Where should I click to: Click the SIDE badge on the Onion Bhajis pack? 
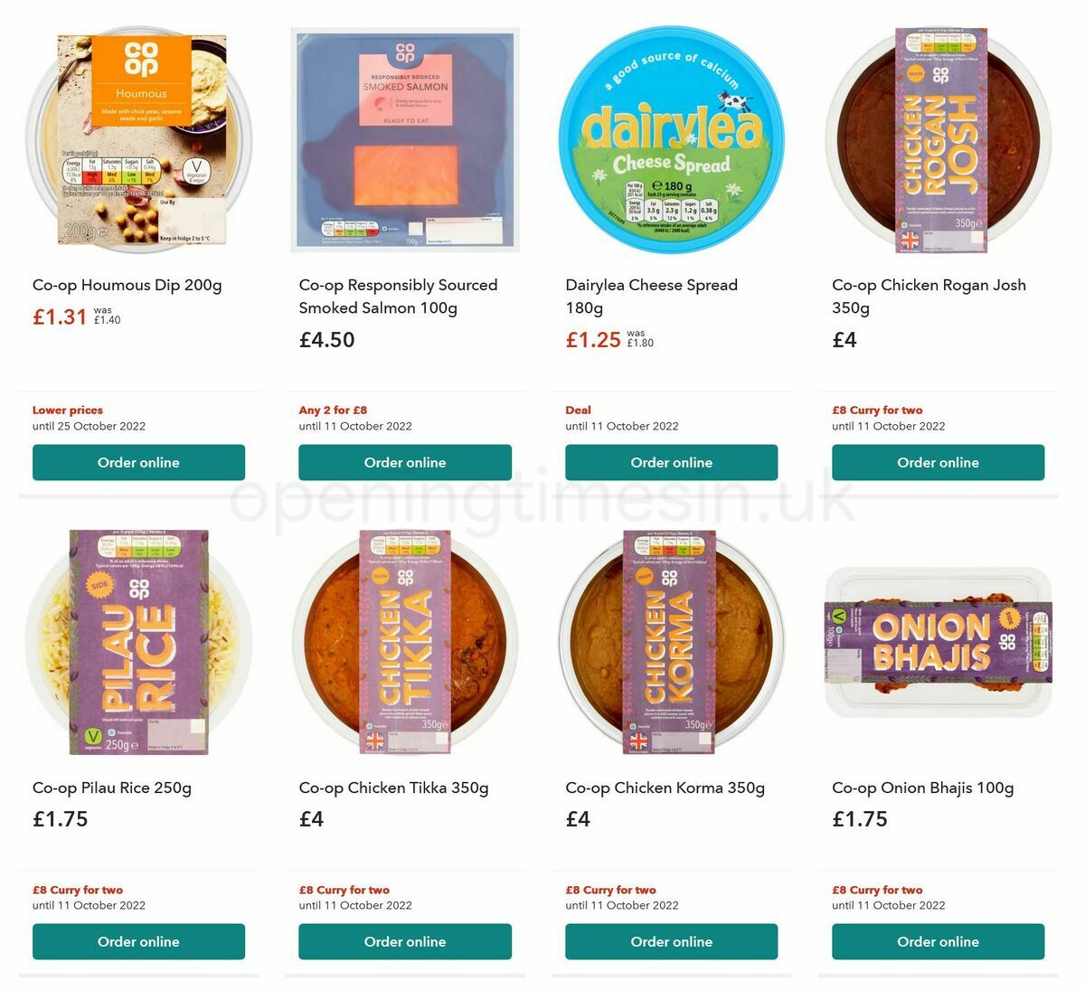(1010, 619)
